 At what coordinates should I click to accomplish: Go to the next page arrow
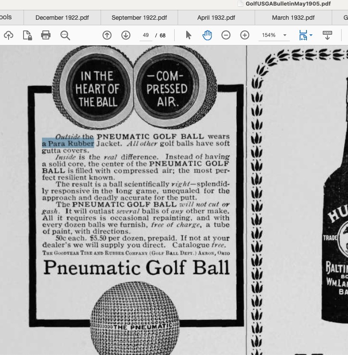coord(126,35)
